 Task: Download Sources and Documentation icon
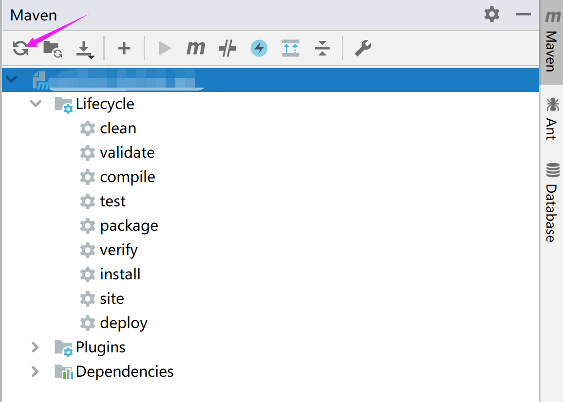pos(85,50)
